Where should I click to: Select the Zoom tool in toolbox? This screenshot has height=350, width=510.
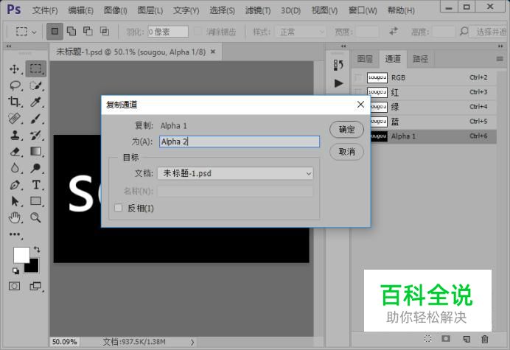point(35,217)
